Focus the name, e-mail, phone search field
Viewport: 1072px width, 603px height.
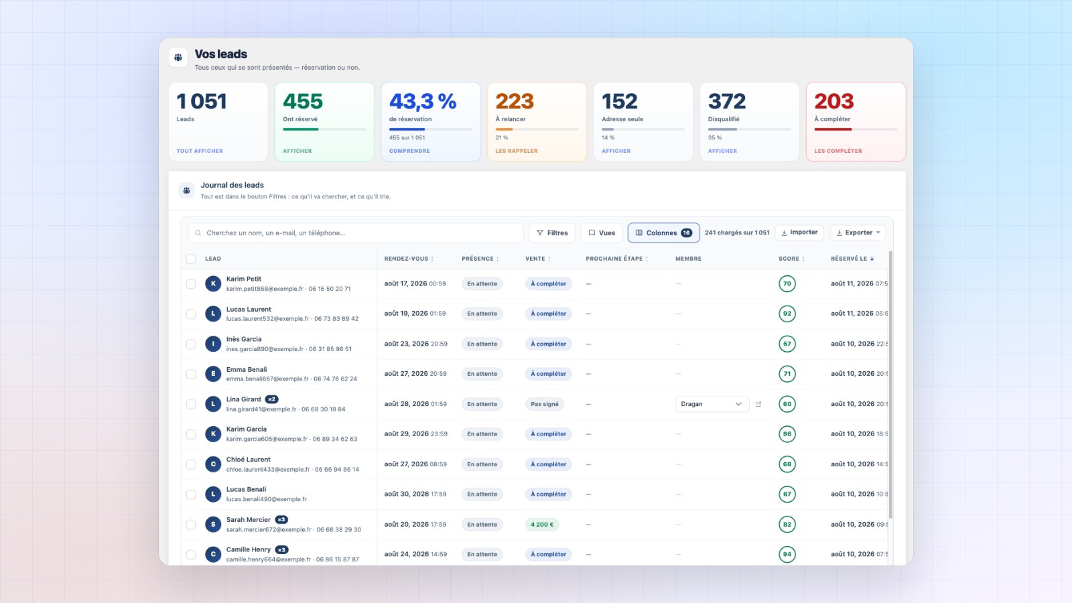pyautogui.click(x=356, y=232)
